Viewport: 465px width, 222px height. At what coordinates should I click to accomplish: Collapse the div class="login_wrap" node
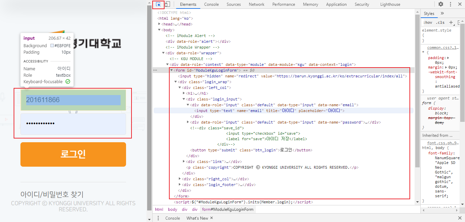tap(176, 82)
